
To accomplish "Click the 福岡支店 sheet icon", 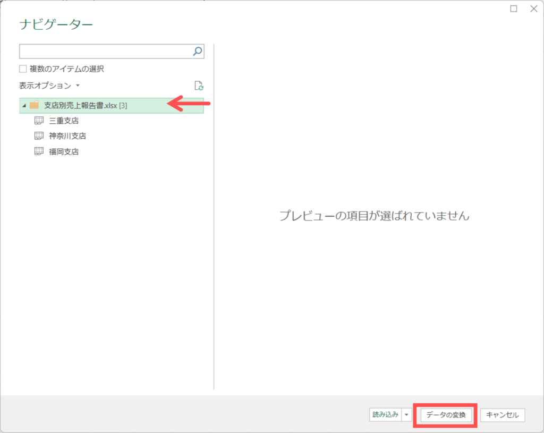I will [x=39, y=151].
